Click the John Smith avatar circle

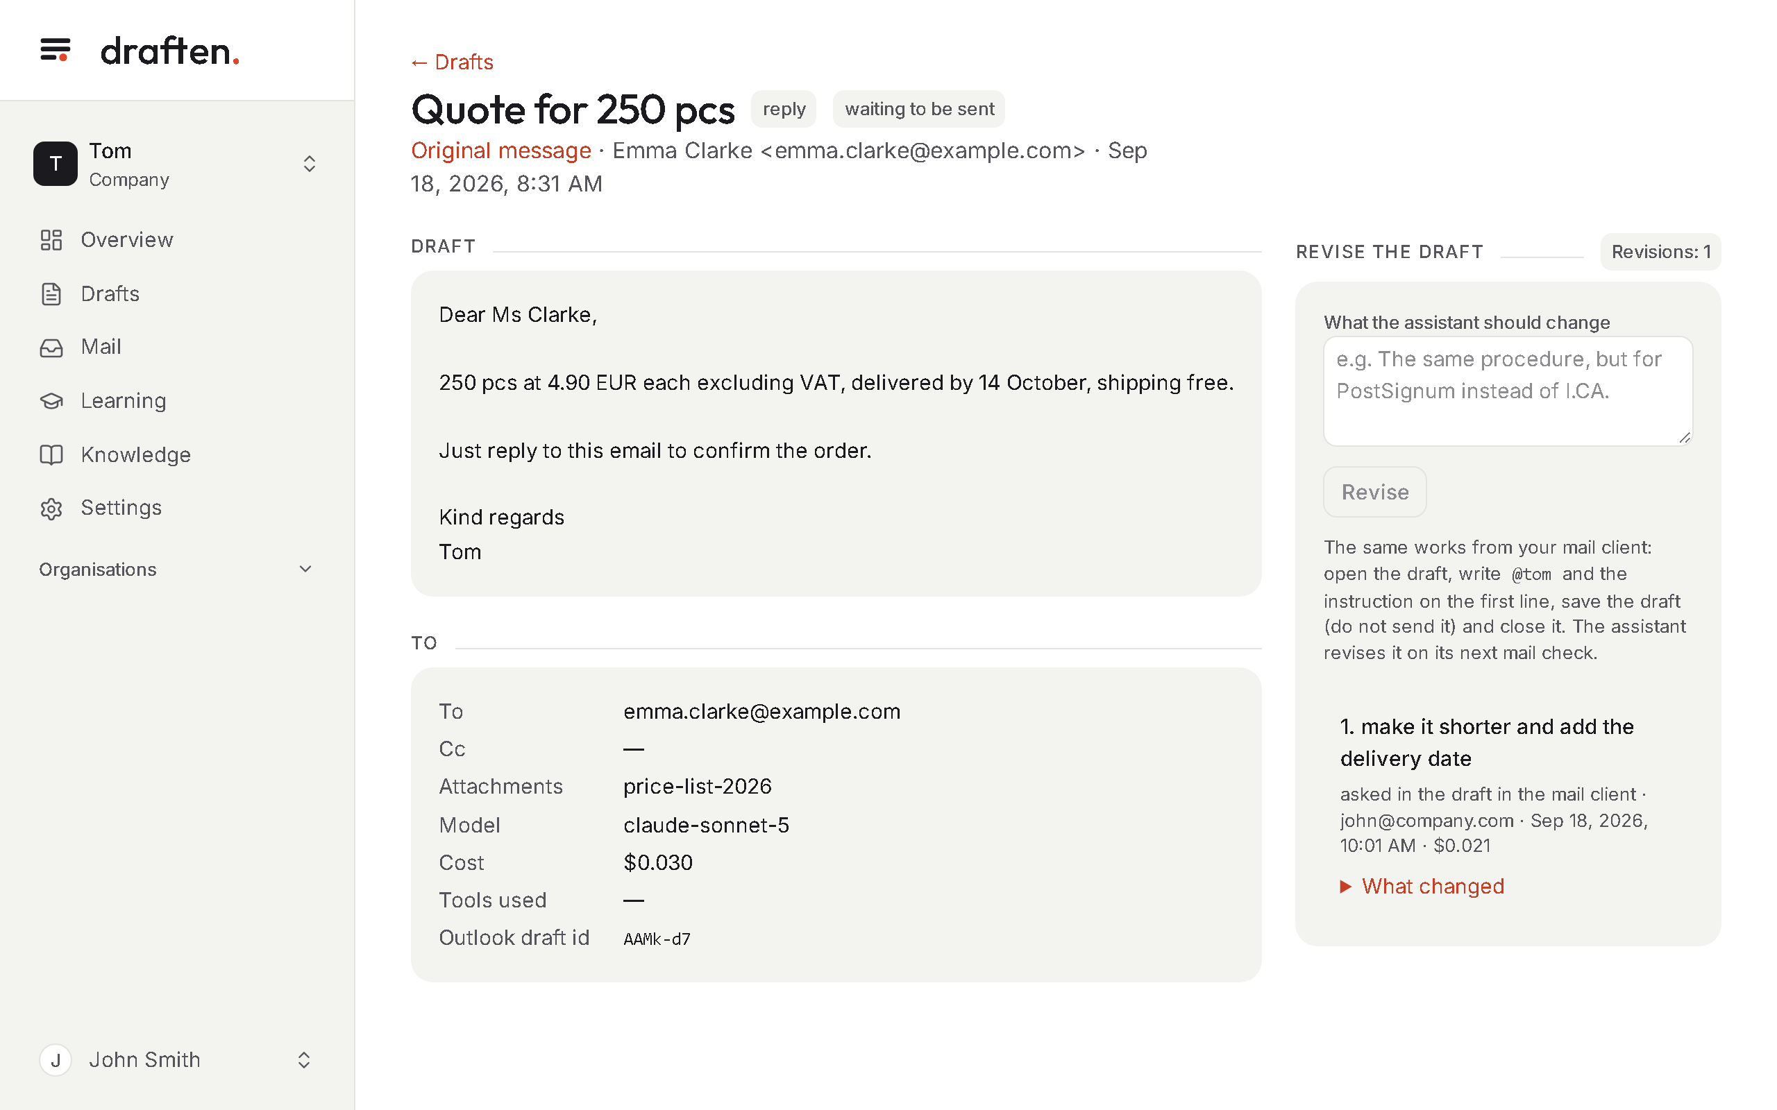(x=55, y=1059)
